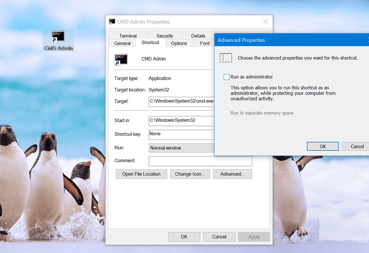Confirm Advanced Properties with OK

(323, 146)
